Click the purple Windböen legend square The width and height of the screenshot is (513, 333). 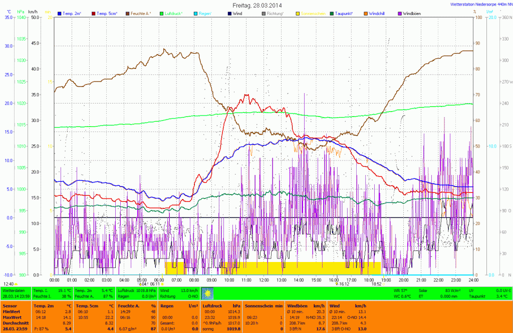(x=400, y=13)
